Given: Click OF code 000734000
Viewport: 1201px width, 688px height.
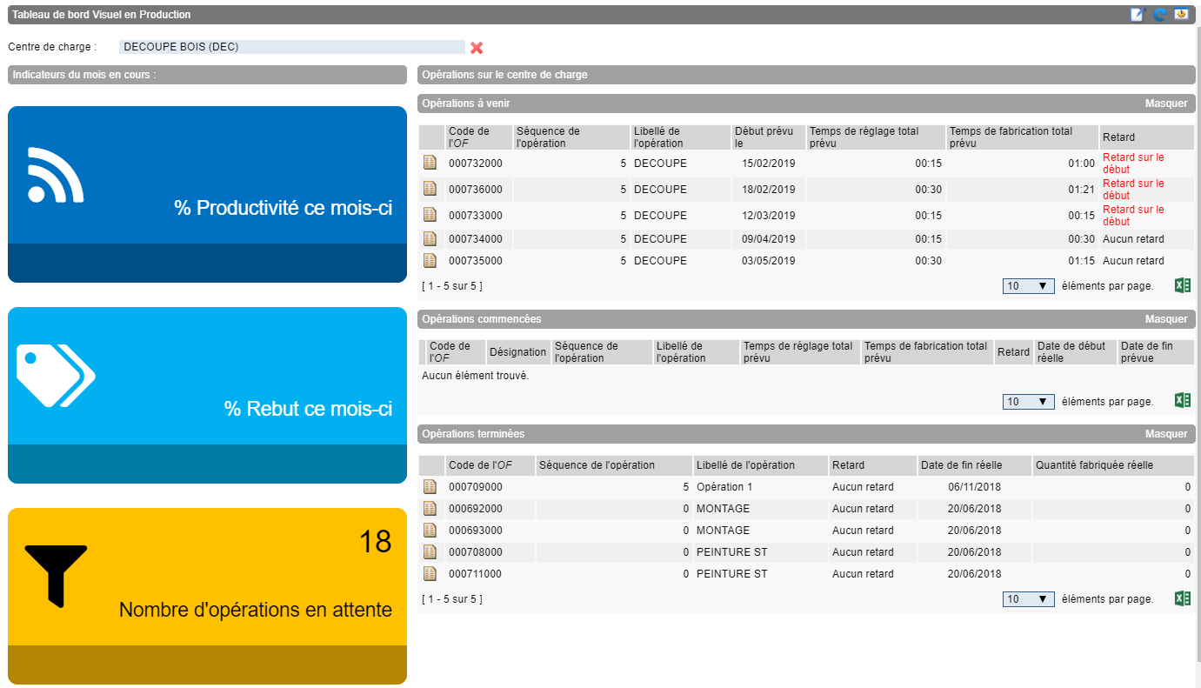Looking at the screenshot, I should [x=475, y=239].
